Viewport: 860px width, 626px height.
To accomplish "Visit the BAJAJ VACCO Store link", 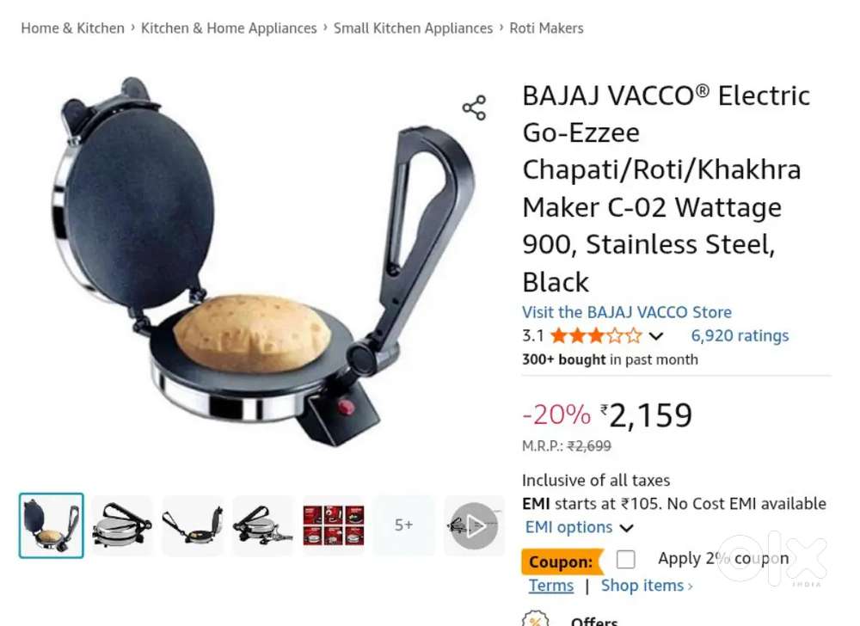I will click(x=627, y=312).
